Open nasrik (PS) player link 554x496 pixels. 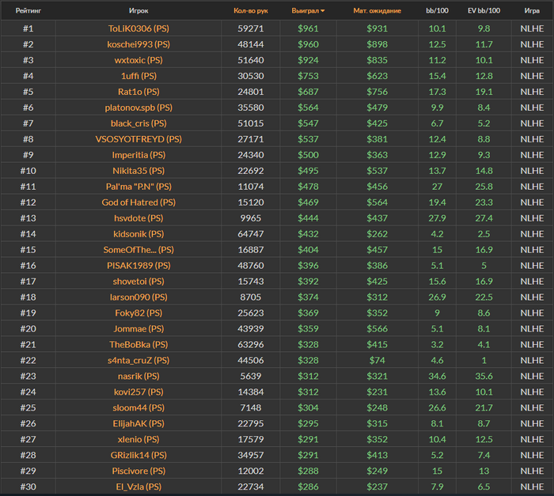click(138, 377)
